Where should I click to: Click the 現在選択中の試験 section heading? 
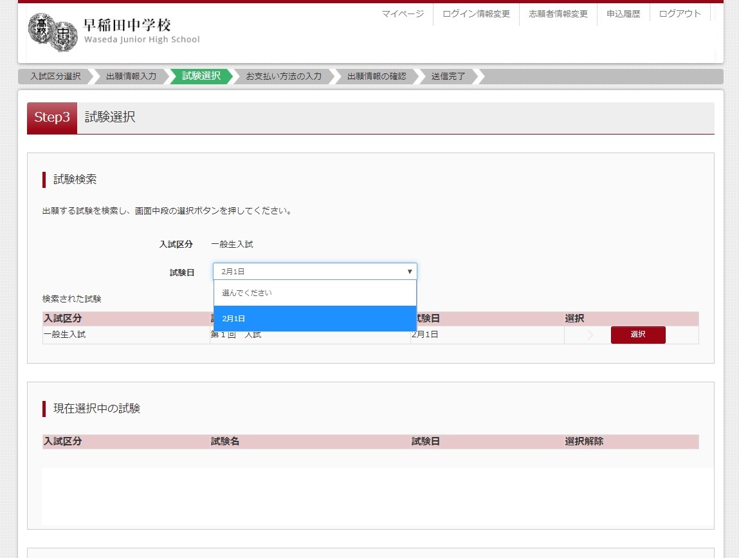(x=96, y=409)
